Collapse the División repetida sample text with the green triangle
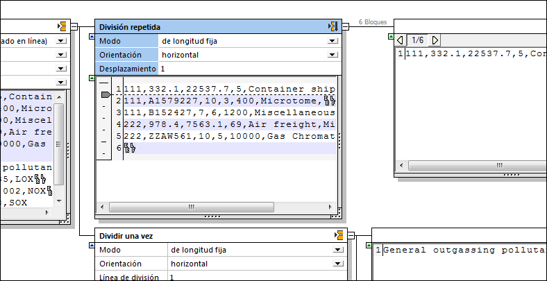 [92, 78]
